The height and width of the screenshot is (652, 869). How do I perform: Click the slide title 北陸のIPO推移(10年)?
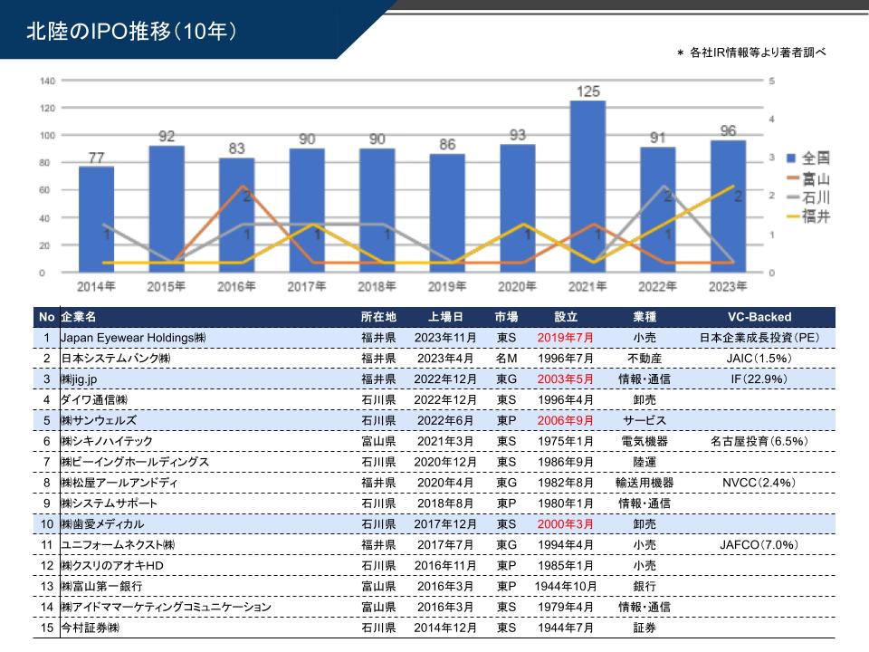pos(131,31)
